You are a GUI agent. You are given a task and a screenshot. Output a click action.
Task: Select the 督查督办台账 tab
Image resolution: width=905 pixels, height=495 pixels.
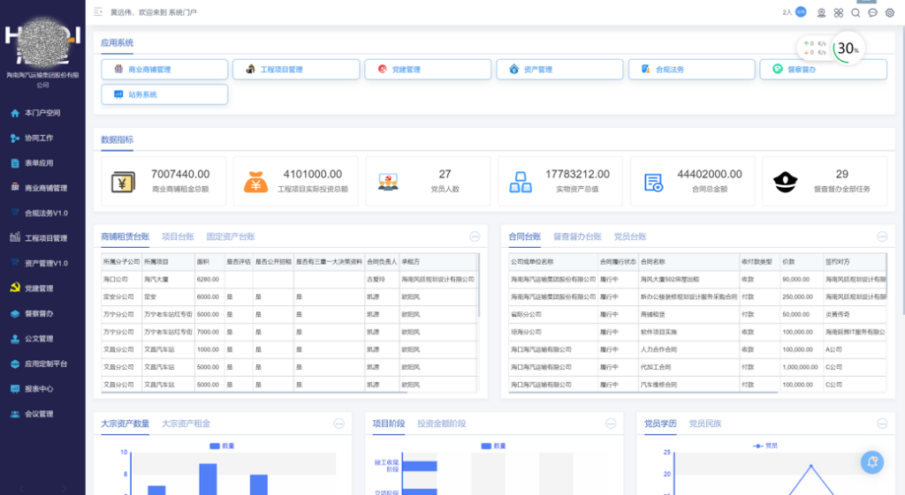(577, 236)
